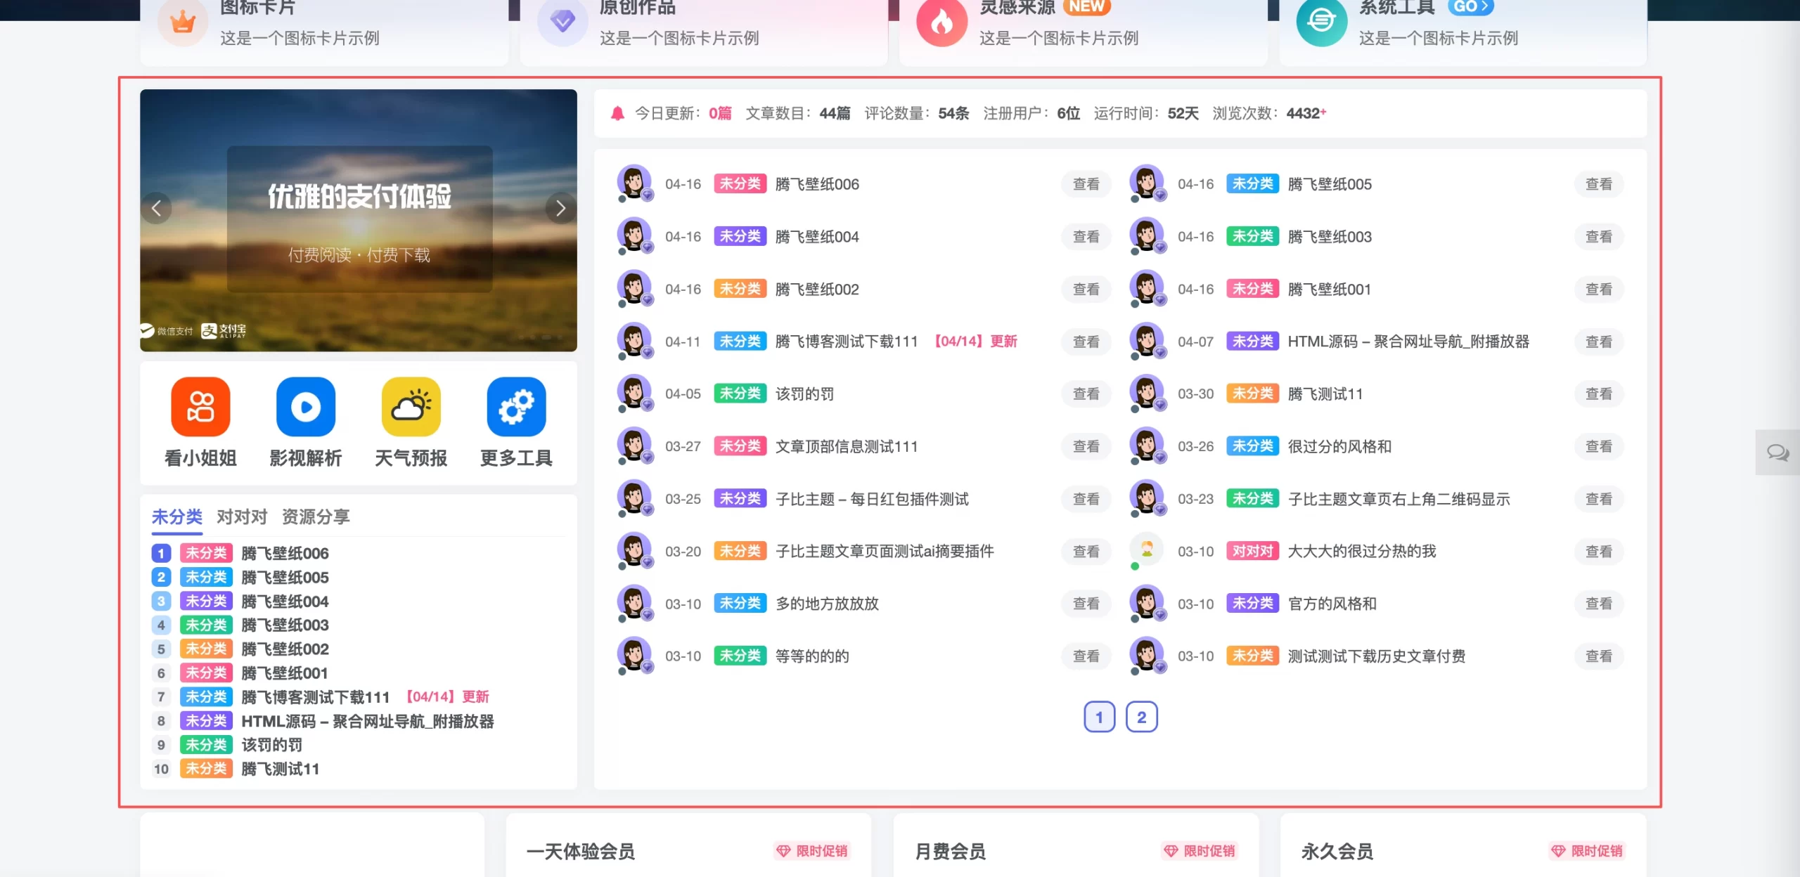The height and width of the screenshot is (877, 1800).
Task: Switch to the 未分类 tab
Action: pos(177,517)
